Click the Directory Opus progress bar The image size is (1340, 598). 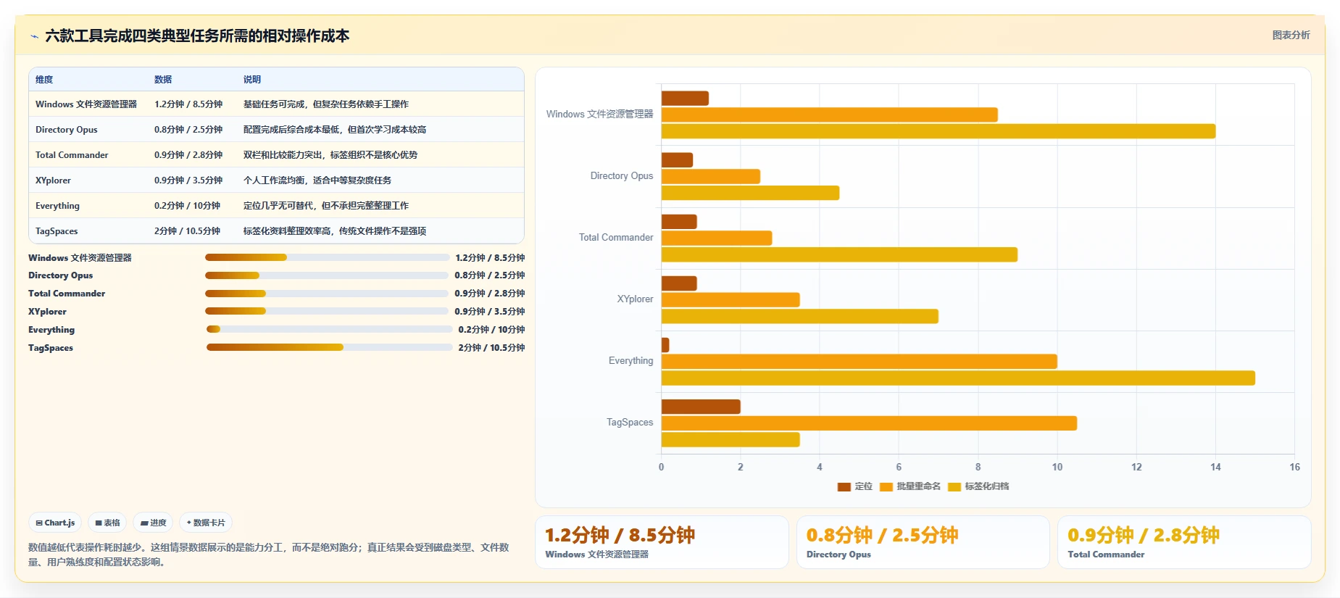point(327,275)
